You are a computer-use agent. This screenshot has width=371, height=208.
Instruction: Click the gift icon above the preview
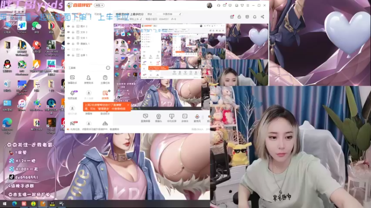[232, 17]
